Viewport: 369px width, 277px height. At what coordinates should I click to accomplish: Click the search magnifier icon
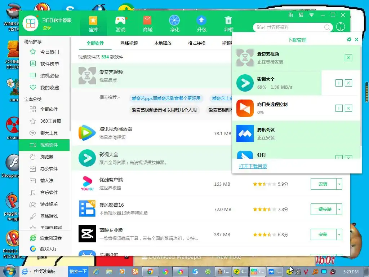pyautogui.click(x=327, y=27)
